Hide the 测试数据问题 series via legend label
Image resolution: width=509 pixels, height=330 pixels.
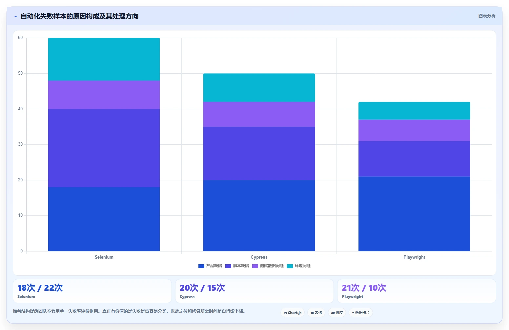(x=272, y=266)
